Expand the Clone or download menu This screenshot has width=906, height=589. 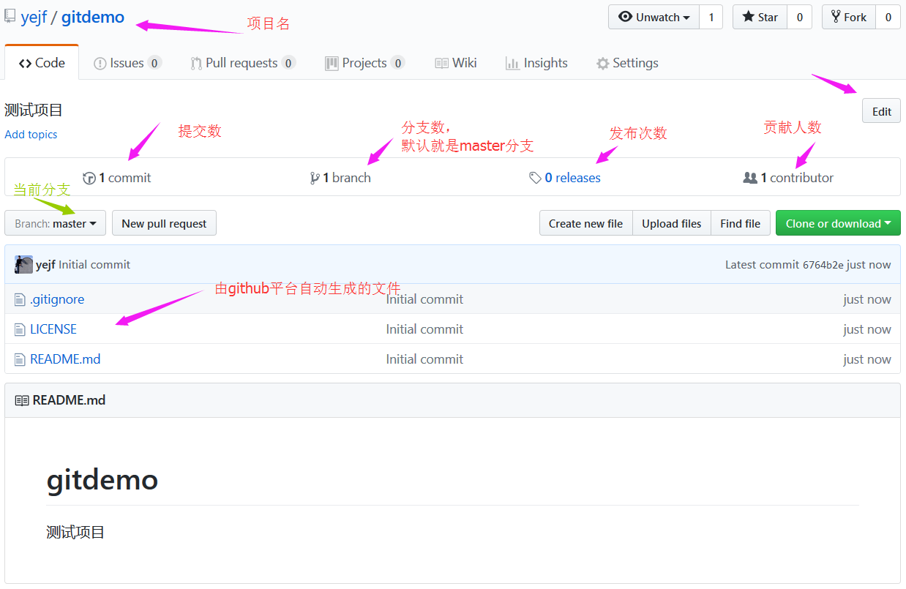(838, 223)
